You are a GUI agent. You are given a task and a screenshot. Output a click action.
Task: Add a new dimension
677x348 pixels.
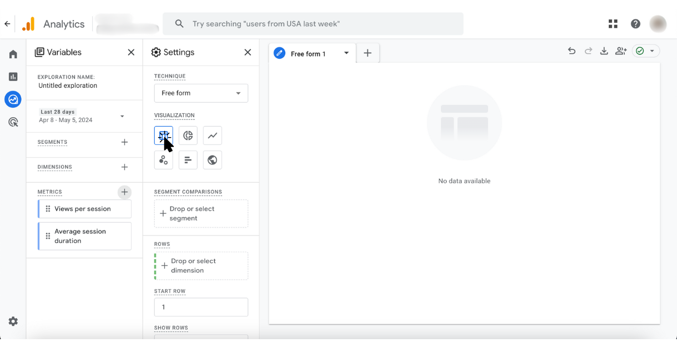[124, 167]
